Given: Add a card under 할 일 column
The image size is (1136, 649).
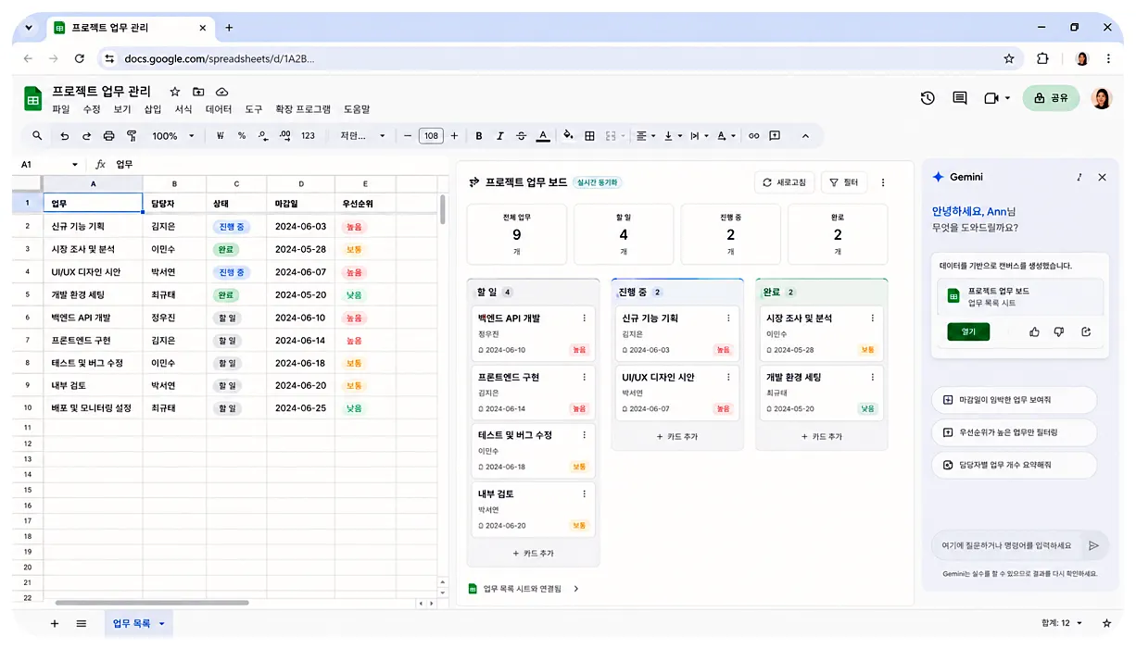Looking at the screenshot, I should 533,553.
